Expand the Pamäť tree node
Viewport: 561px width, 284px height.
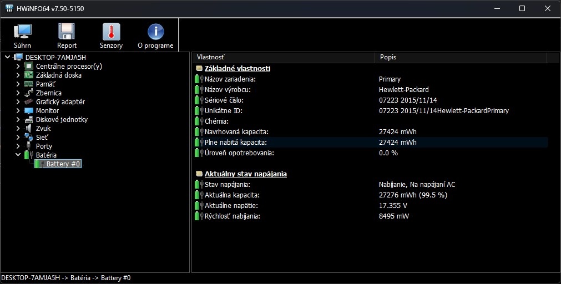[x=18, y=84]
